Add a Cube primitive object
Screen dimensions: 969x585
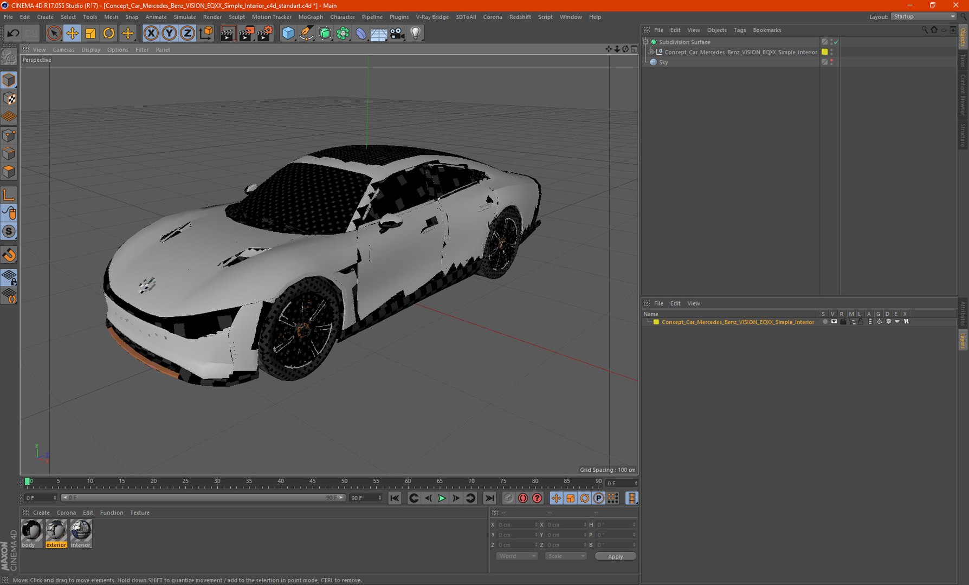pyautogui.click(x=288, y=34)
